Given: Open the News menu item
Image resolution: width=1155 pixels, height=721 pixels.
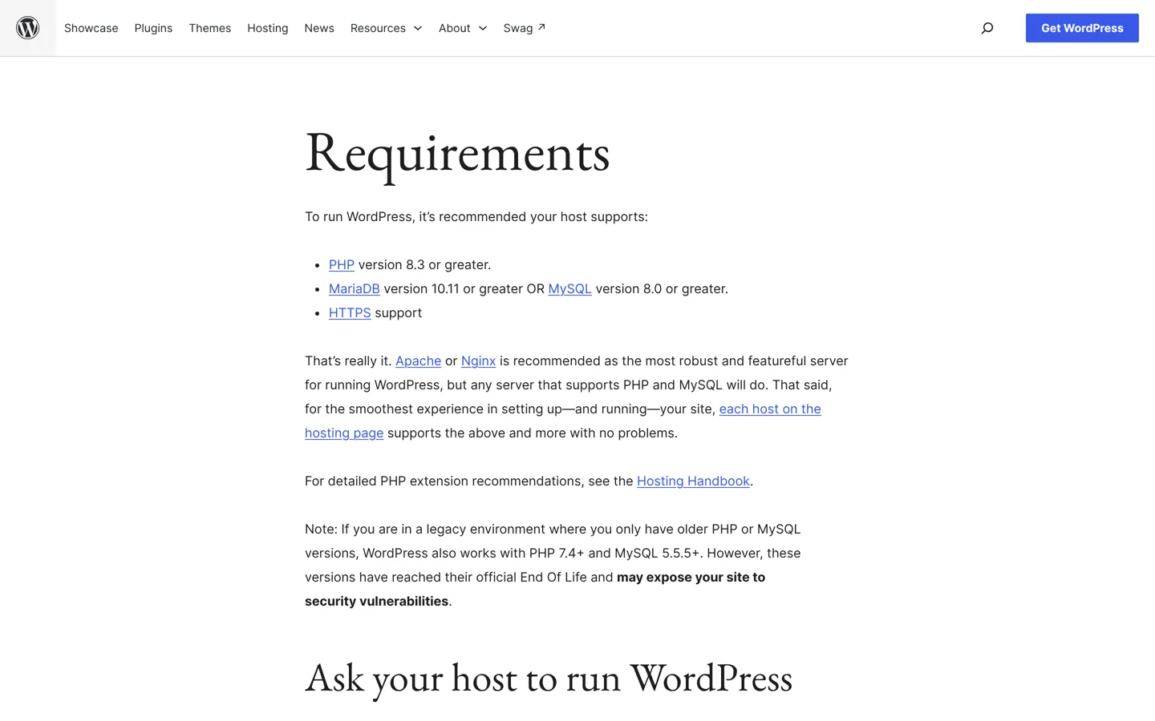Looking at the screenshot, I should pos(319,28).
